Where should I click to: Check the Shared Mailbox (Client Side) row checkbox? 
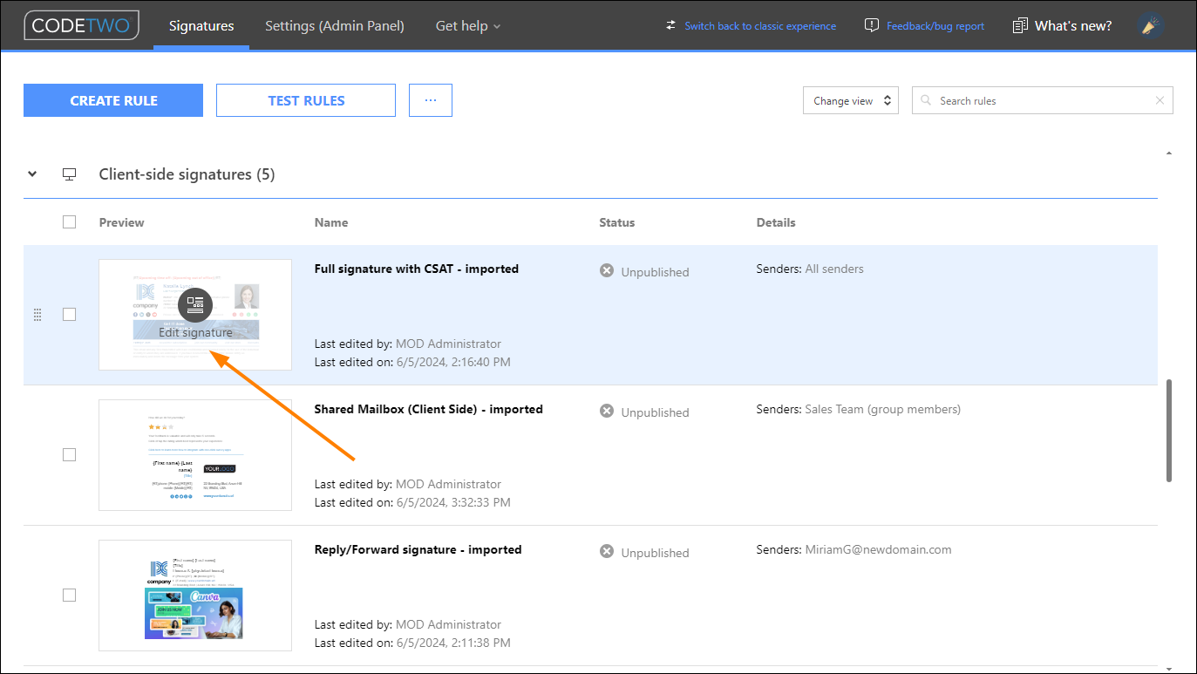[70, 455]
